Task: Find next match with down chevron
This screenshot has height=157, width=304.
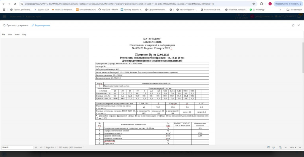Action: tap(36, 147)
